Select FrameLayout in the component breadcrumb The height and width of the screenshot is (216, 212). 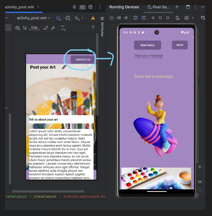15,196
